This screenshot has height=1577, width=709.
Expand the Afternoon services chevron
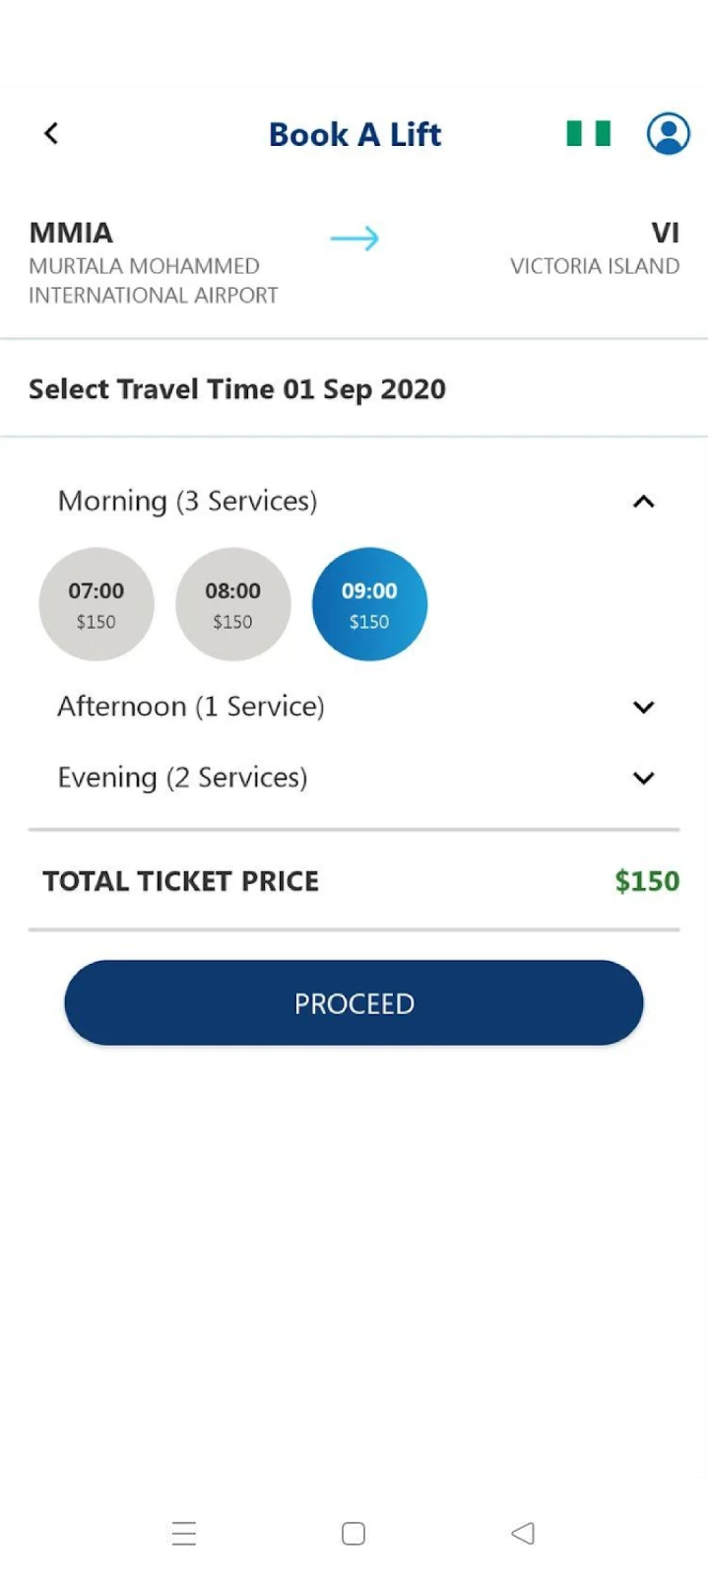(x=644, y=707)
